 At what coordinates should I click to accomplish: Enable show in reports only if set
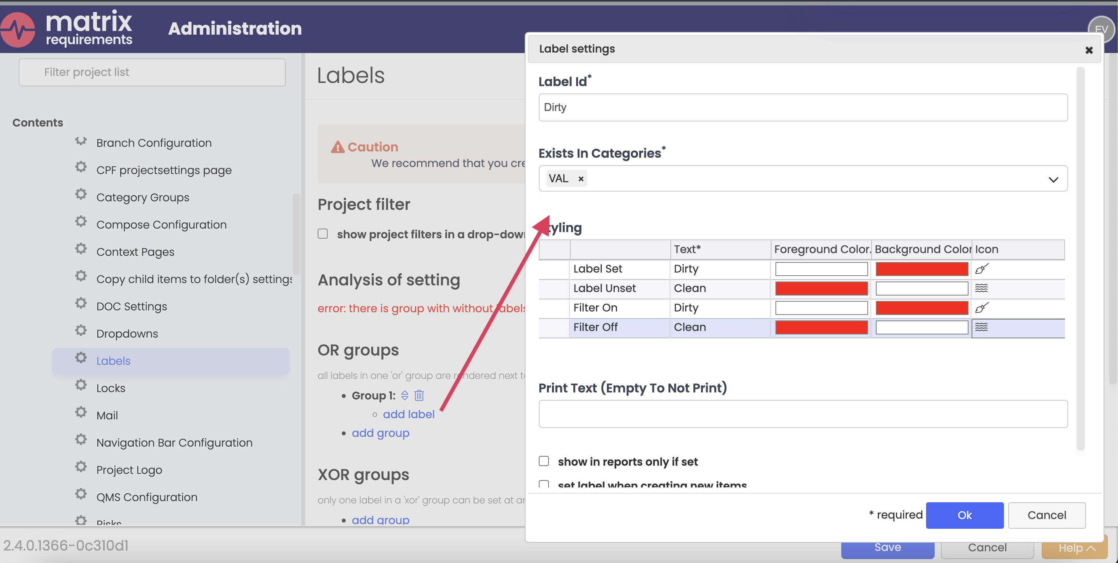point(544,461)
